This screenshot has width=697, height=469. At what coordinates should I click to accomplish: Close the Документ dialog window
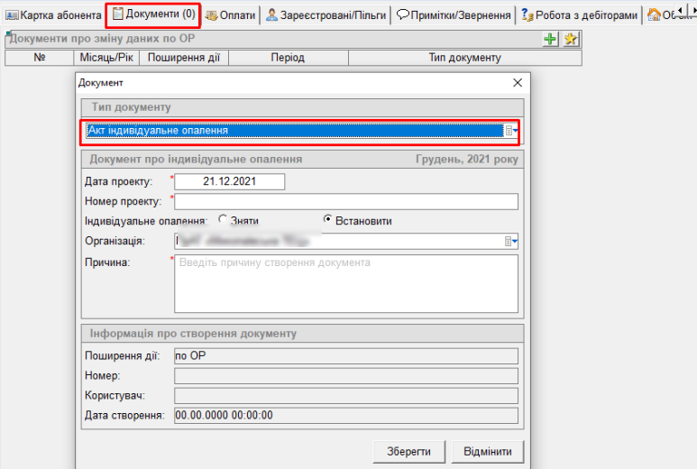pos(518,82)
